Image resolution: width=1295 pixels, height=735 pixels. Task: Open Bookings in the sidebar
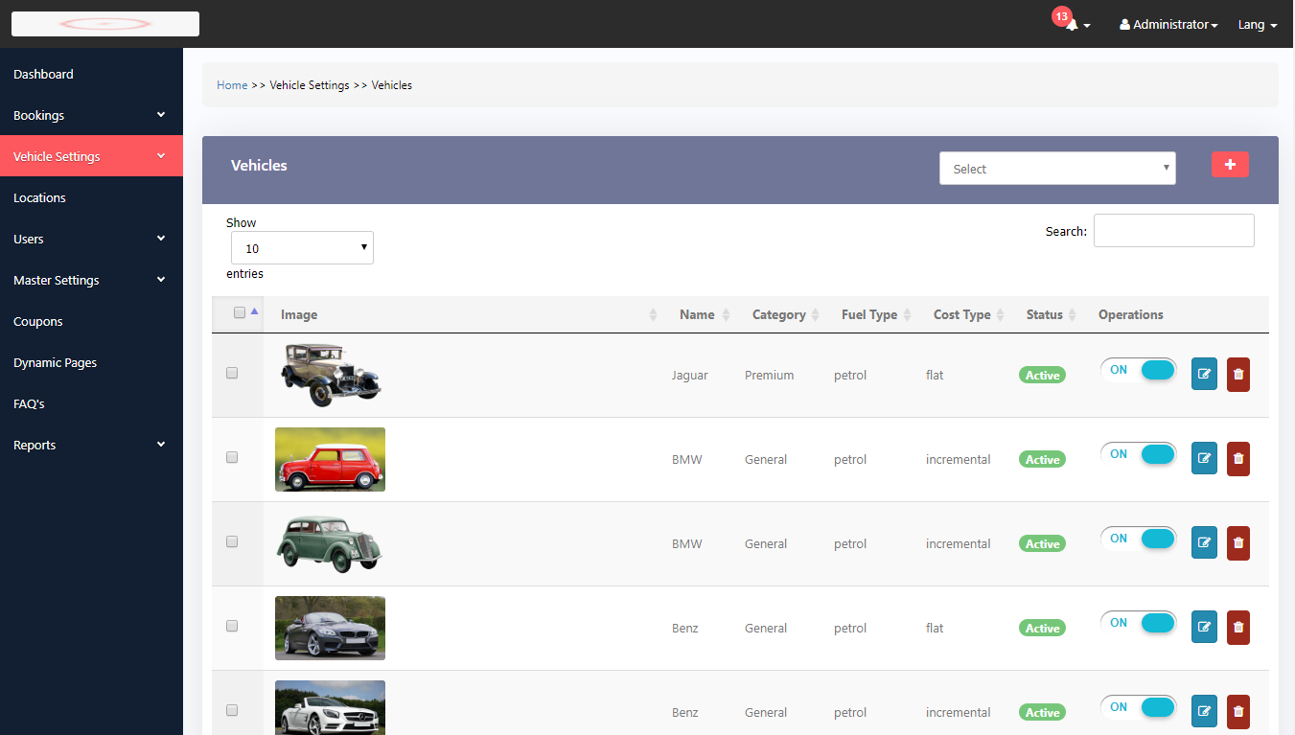[x=90, y=115]
